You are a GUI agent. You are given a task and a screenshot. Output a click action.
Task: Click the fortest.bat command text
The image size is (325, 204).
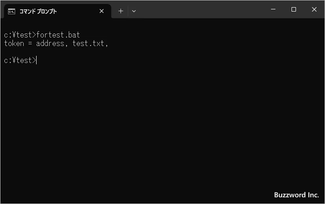pyautogui.click(x=58, y=35)
